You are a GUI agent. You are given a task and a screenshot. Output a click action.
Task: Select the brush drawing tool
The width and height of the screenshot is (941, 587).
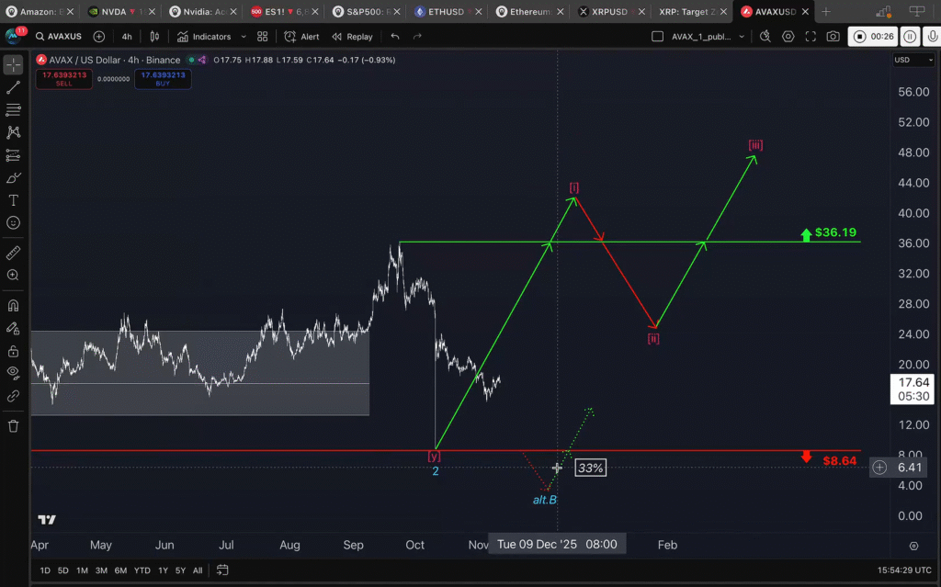pos(14,177)
